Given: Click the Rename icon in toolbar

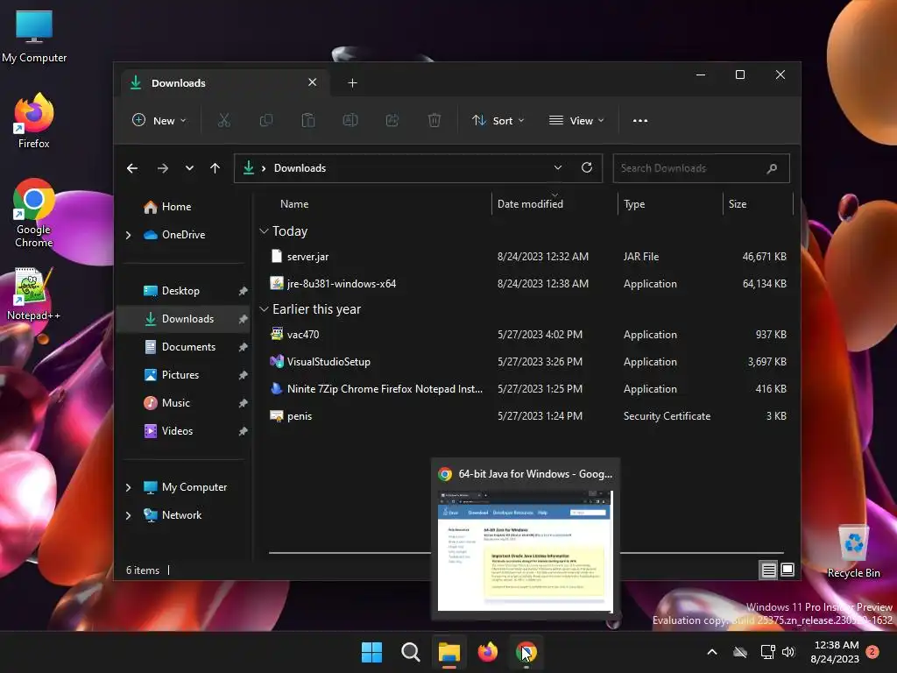Looking at the screenshot, I should [350, 120].
